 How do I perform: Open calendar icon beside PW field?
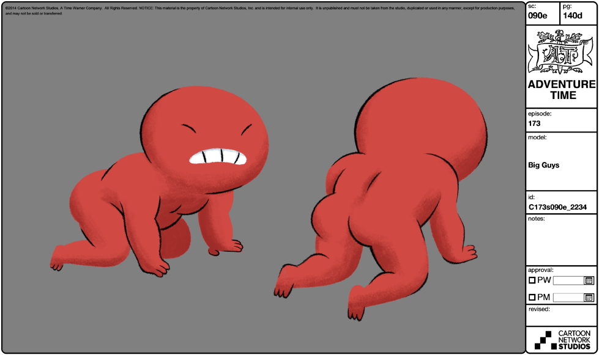pos(589,280)
